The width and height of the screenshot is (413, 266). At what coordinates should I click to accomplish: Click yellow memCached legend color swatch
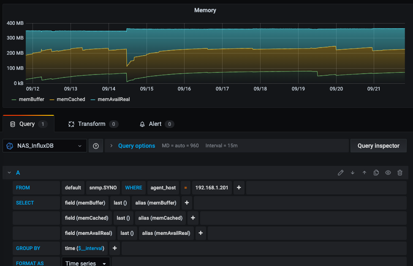pyautogui.click(x=52, y=99)
